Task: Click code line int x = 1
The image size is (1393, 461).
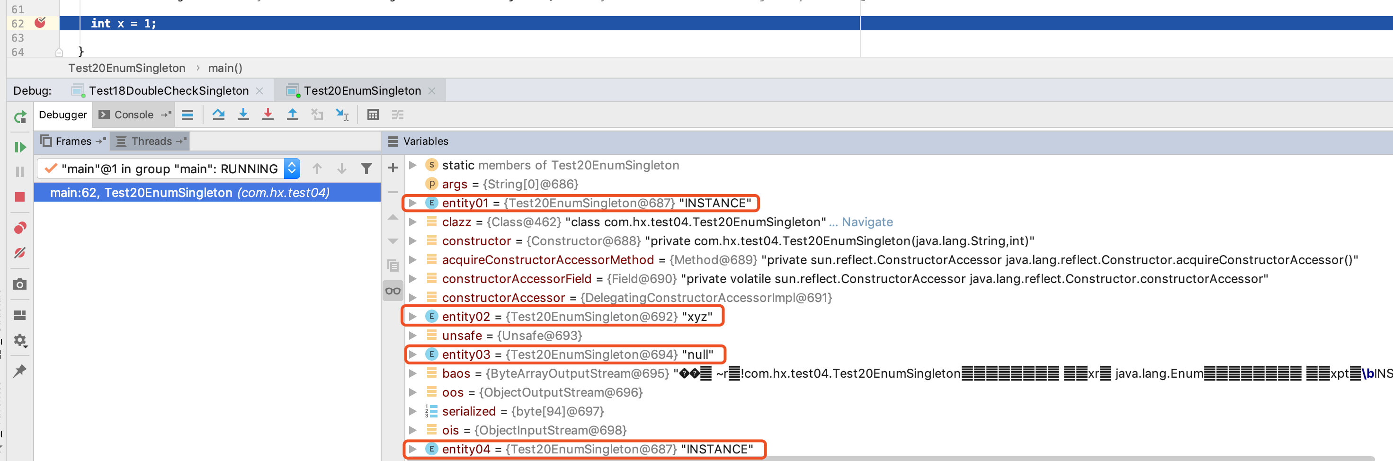Action: click(123, 23)
